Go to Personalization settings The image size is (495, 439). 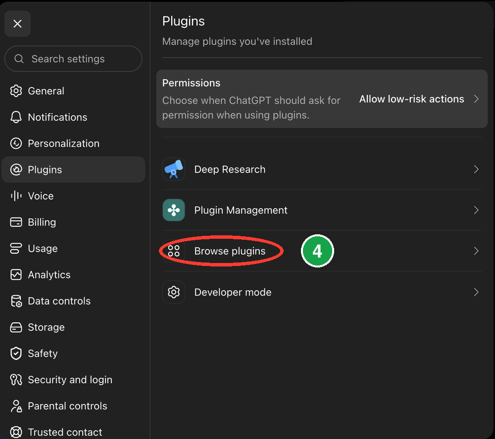(63, 143)
